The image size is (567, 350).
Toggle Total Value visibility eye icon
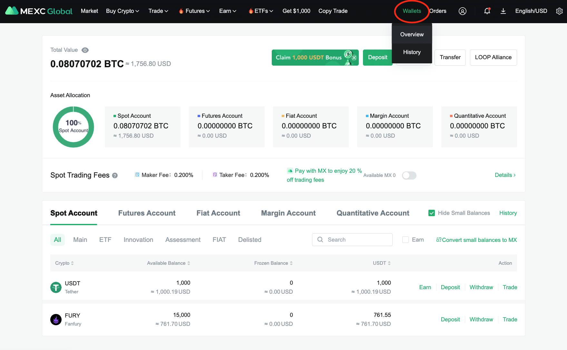[x=85, y=50]
